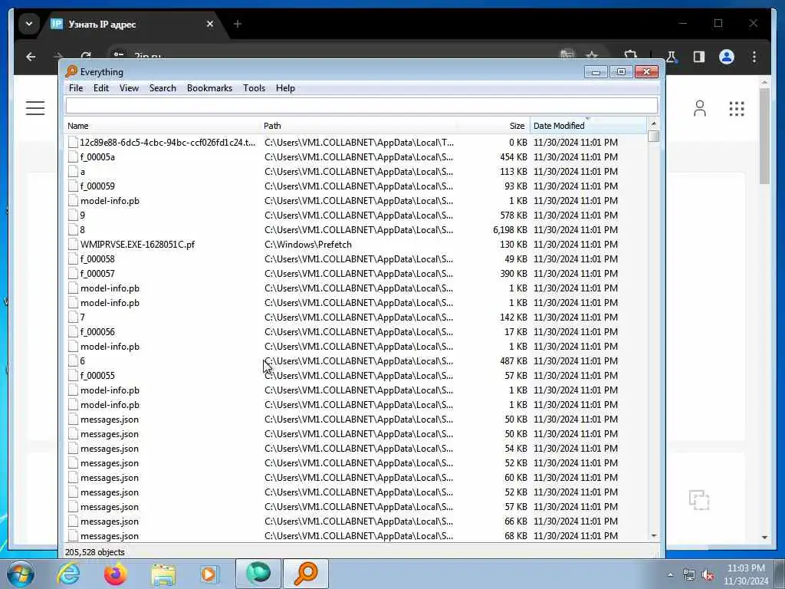Image resolution: width=785 pixels, height=589 pixels.
Task: Click scroll down arrow in Everything results
Action: click(653, 535)
